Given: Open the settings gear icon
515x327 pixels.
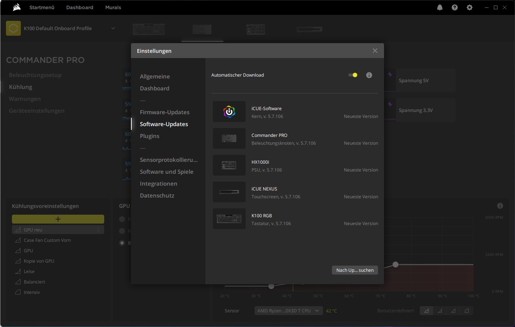Looking at the screenshot, I should click(x=470, y=7).
